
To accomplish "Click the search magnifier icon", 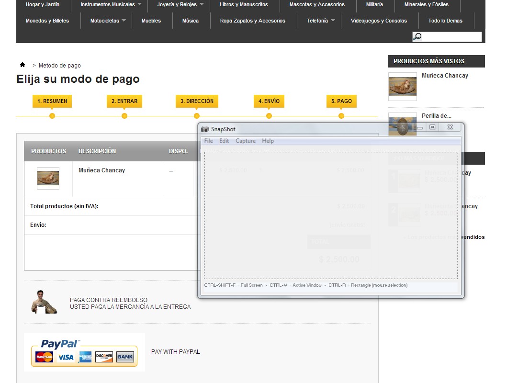I will pos(417,37).
